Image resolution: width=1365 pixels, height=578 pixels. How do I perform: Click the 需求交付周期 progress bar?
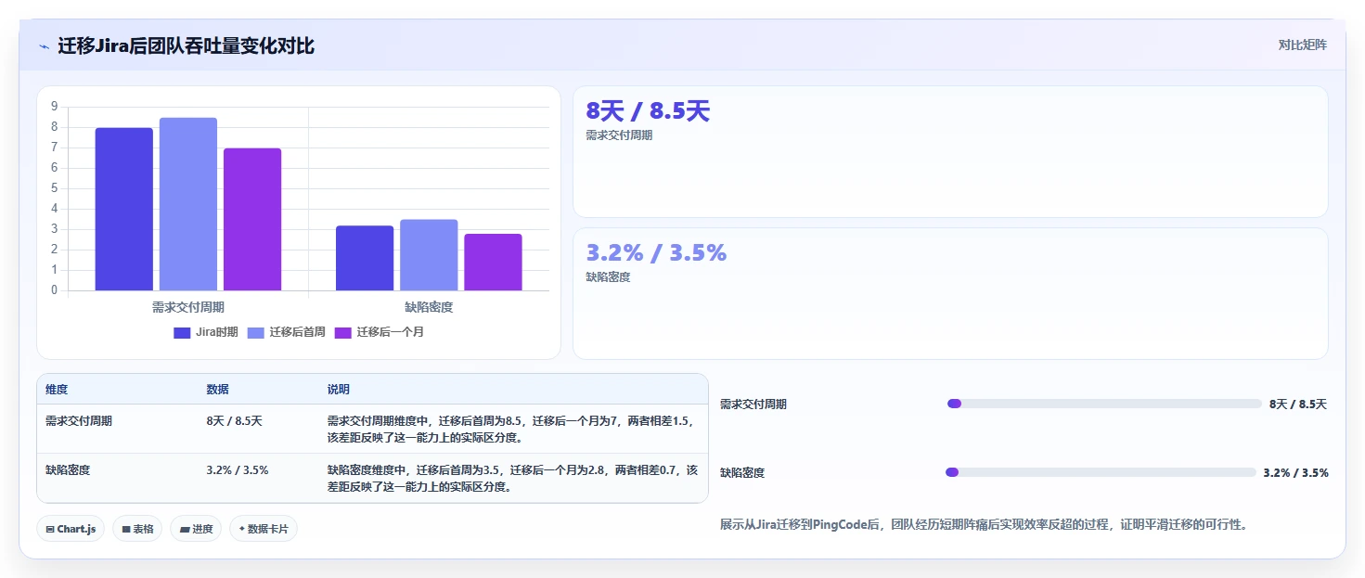coord(1104,404)
